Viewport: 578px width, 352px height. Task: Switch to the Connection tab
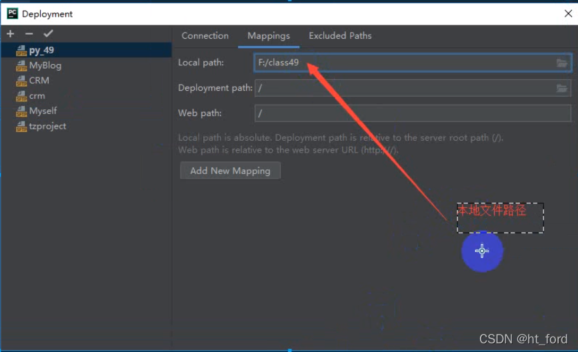pos(205,36)
